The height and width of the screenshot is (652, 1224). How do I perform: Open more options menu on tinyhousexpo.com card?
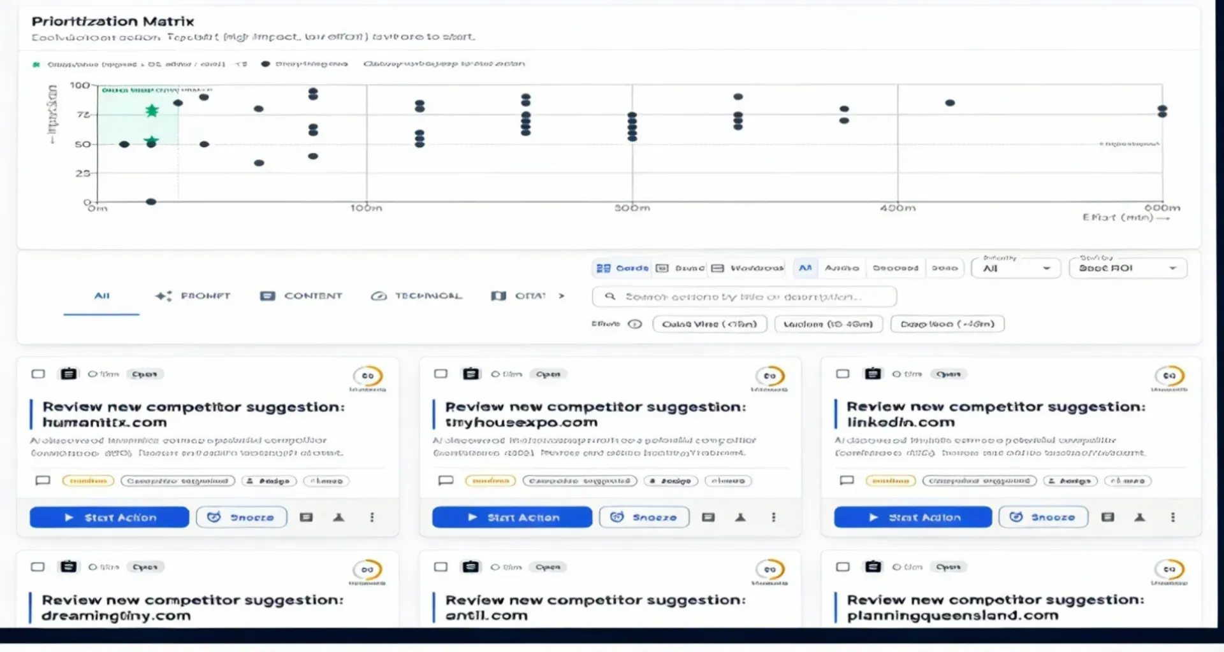pyautogui.click(x=774, y=517)
